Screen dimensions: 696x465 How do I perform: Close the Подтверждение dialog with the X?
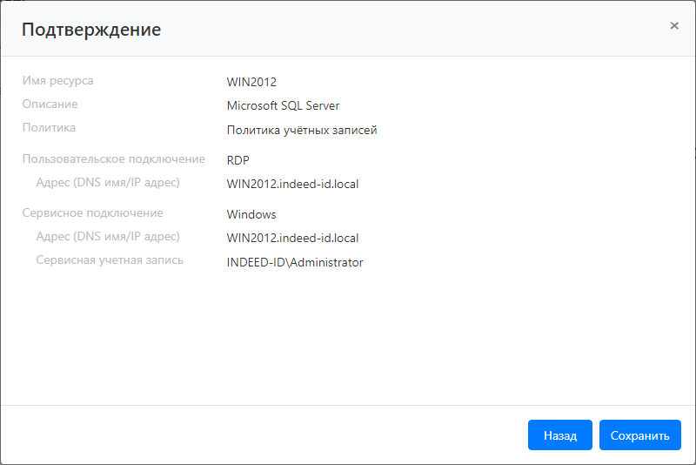pos(674,26)
